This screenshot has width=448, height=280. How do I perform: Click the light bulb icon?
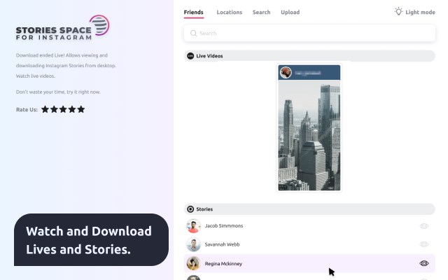click(x=398, y=11)
